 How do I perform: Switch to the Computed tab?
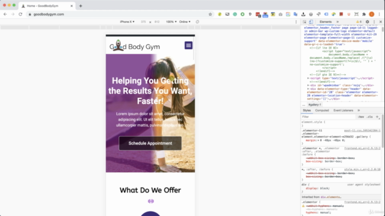pos(322,110)
